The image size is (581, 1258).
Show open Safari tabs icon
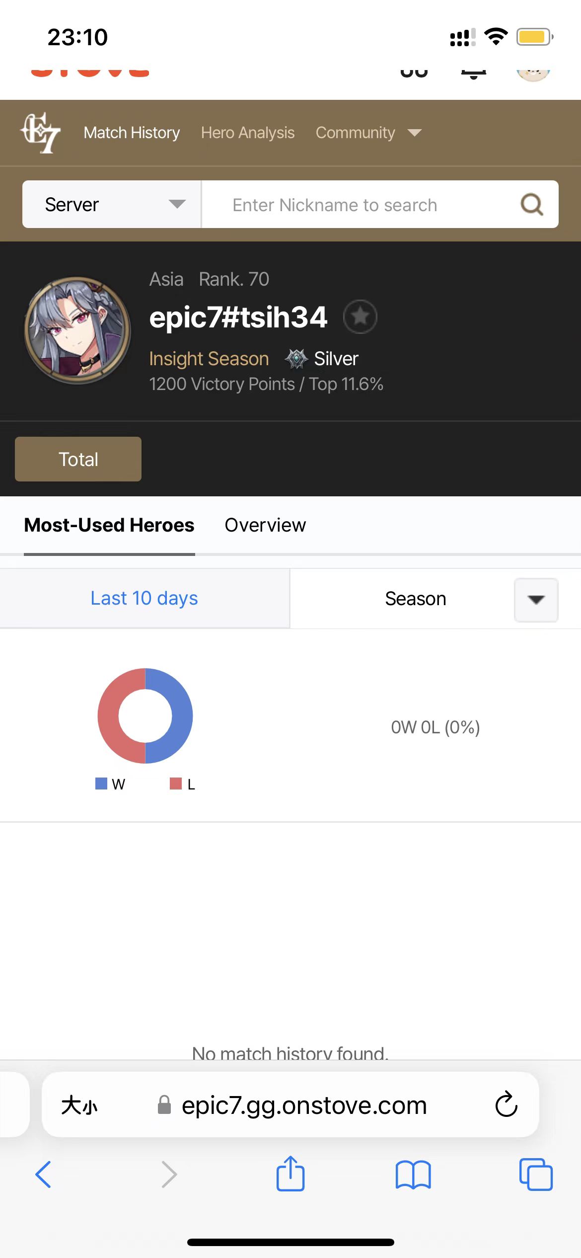click(x=536, y=1175)
